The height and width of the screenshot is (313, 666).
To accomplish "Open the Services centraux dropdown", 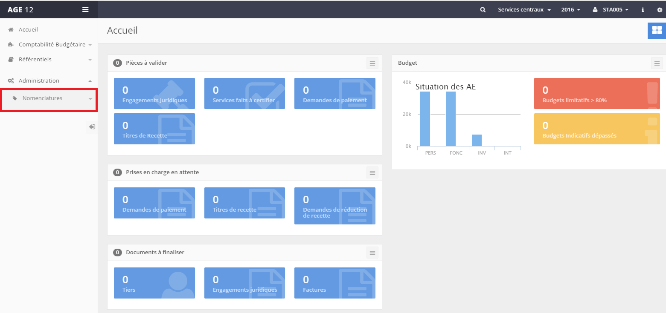I will tap(524, 10).
